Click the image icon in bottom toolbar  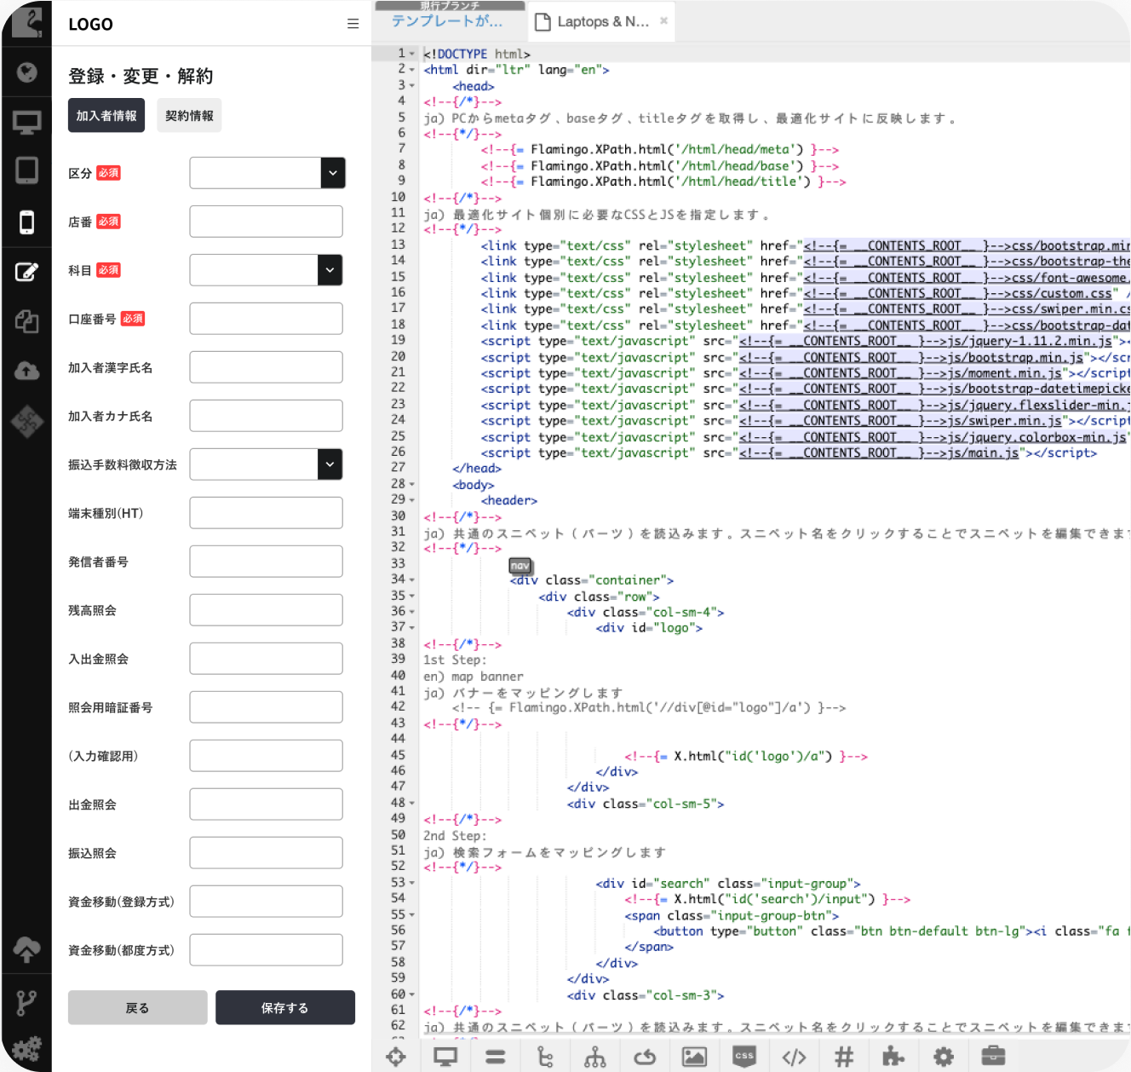pyautogui.click(x=694, y=1058)
